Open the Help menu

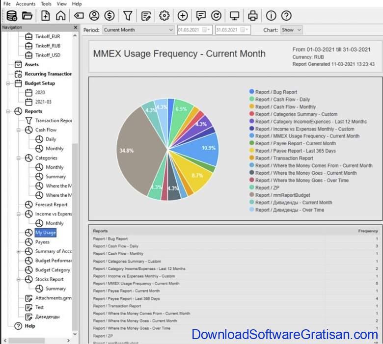77,3
